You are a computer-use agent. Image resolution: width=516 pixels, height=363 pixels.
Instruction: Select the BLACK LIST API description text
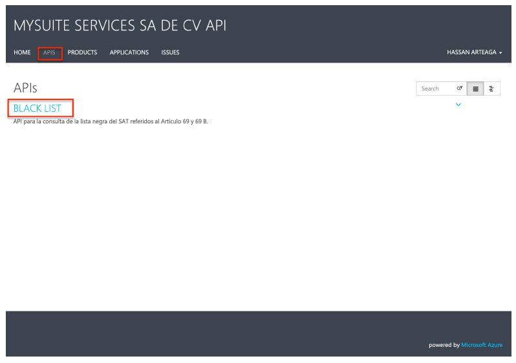click(x=111, y=121)
